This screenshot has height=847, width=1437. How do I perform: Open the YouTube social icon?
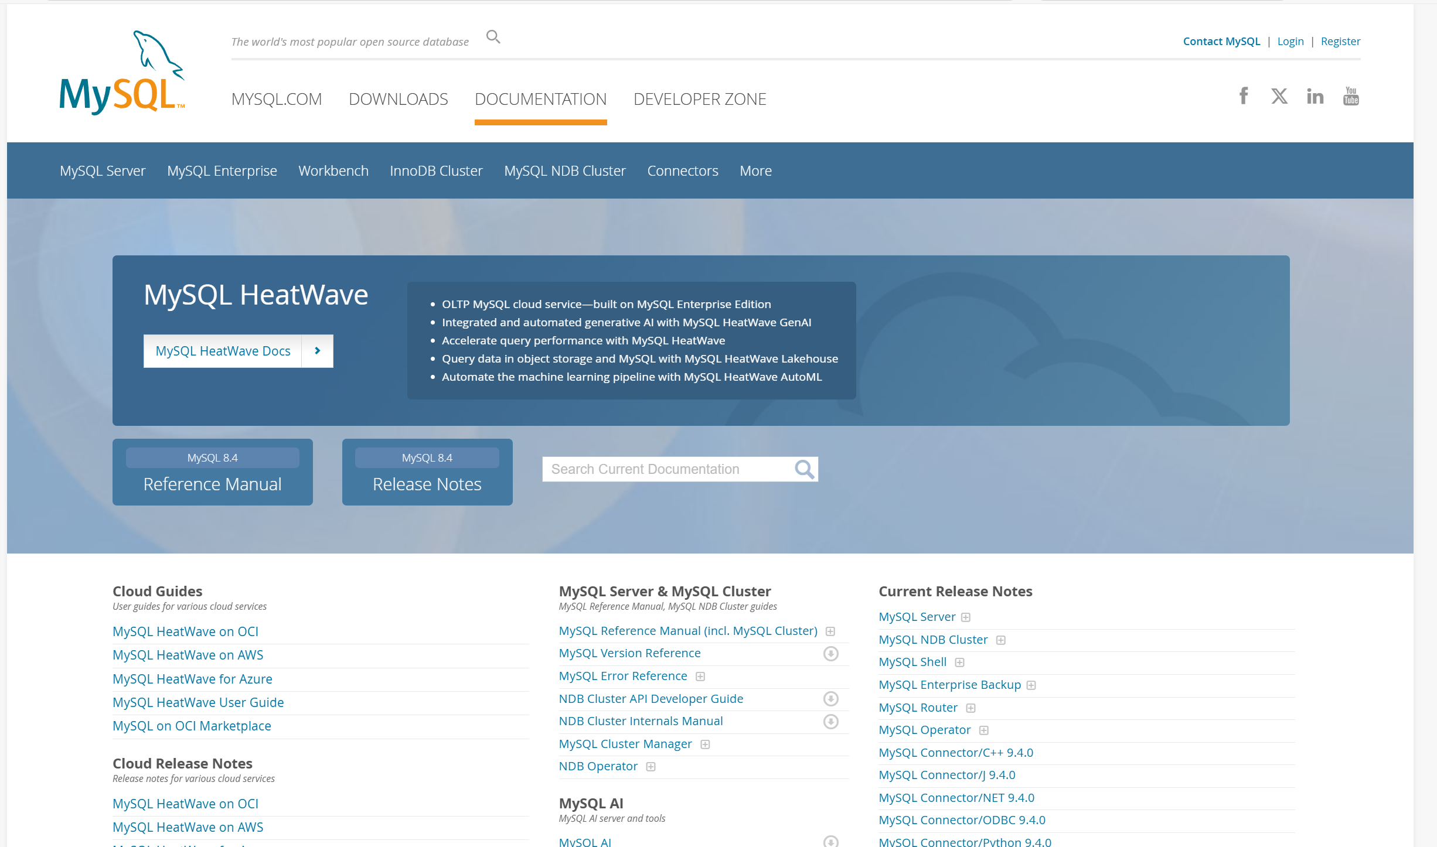(1350, 96)
